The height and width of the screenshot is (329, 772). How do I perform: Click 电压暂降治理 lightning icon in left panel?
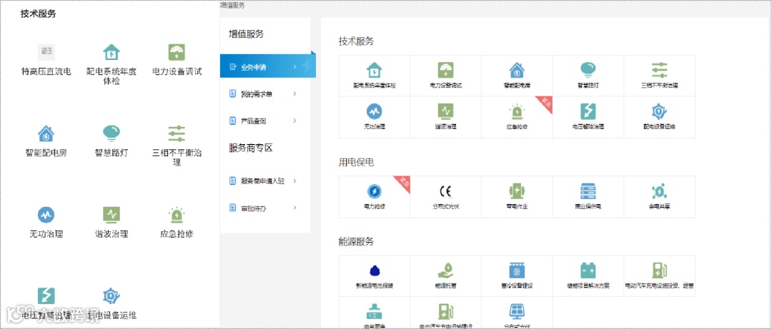(46, 295)
